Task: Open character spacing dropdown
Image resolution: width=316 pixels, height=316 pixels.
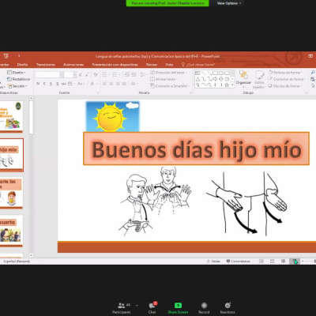Action: pyautogui.click(x=70, y=84)
